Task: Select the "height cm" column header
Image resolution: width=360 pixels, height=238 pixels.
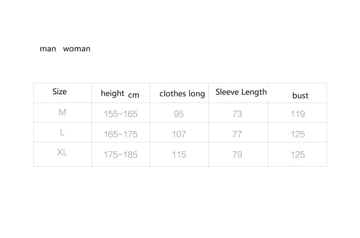Action: click(x=120, y=94)
